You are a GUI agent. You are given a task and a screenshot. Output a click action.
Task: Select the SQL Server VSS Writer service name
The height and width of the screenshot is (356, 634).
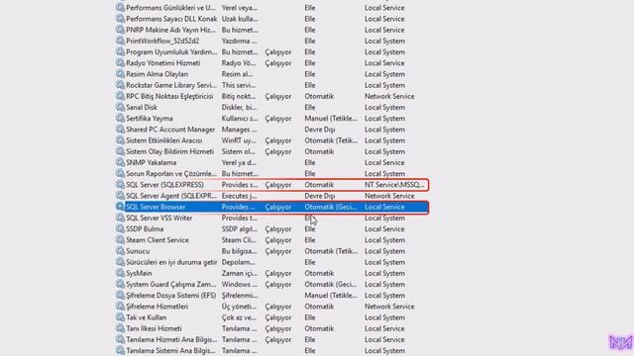click(159, 218)
